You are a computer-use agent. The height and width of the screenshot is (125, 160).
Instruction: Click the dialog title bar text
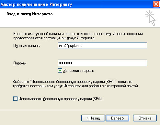coord(36,5)
